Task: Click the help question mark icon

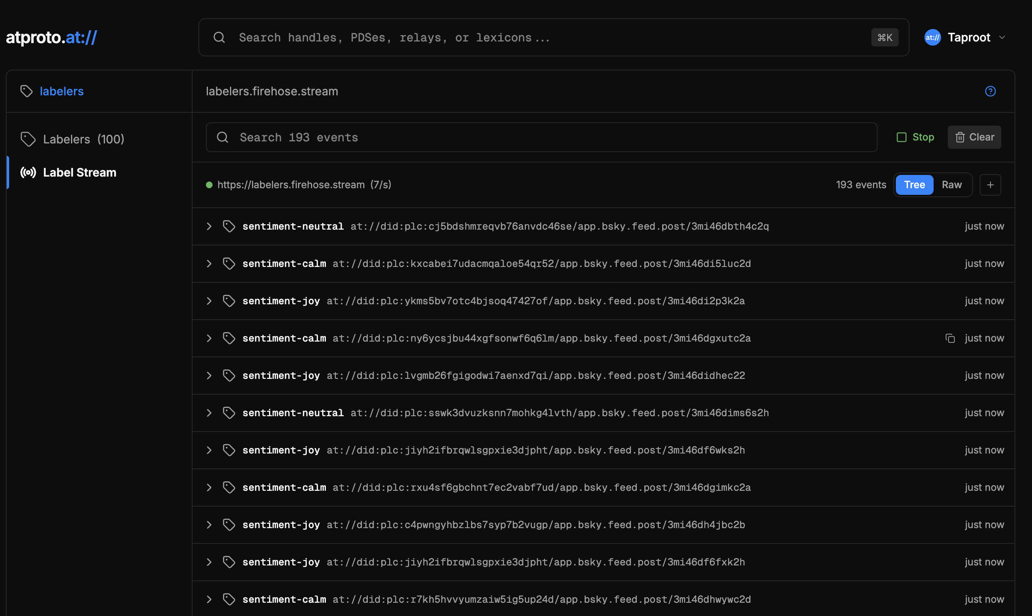Action: (990, 91)
